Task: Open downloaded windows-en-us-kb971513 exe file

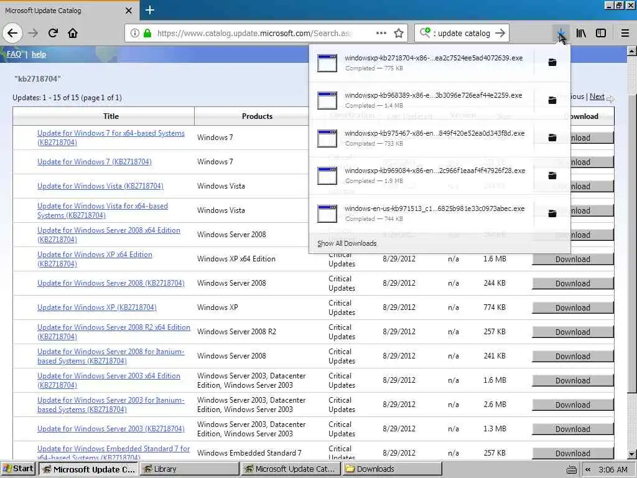Action: pyautogui.click(x=422, y=213)
